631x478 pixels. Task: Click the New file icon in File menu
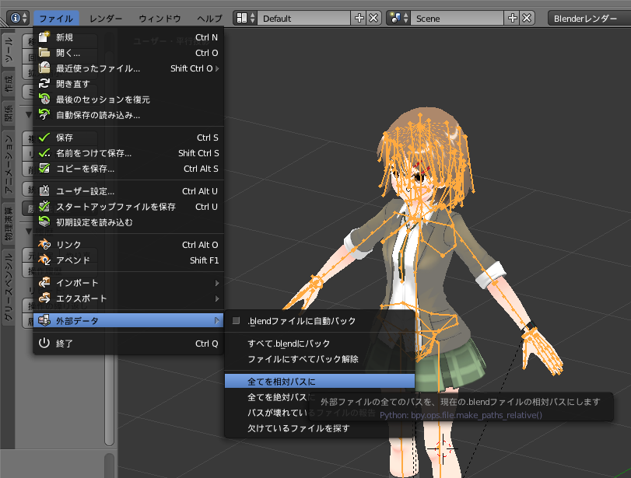pos(44,37)
